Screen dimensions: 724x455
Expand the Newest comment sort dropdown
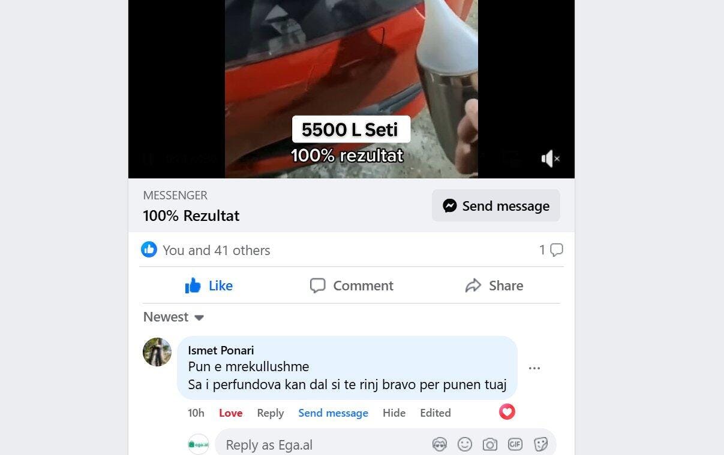[173, 317]
